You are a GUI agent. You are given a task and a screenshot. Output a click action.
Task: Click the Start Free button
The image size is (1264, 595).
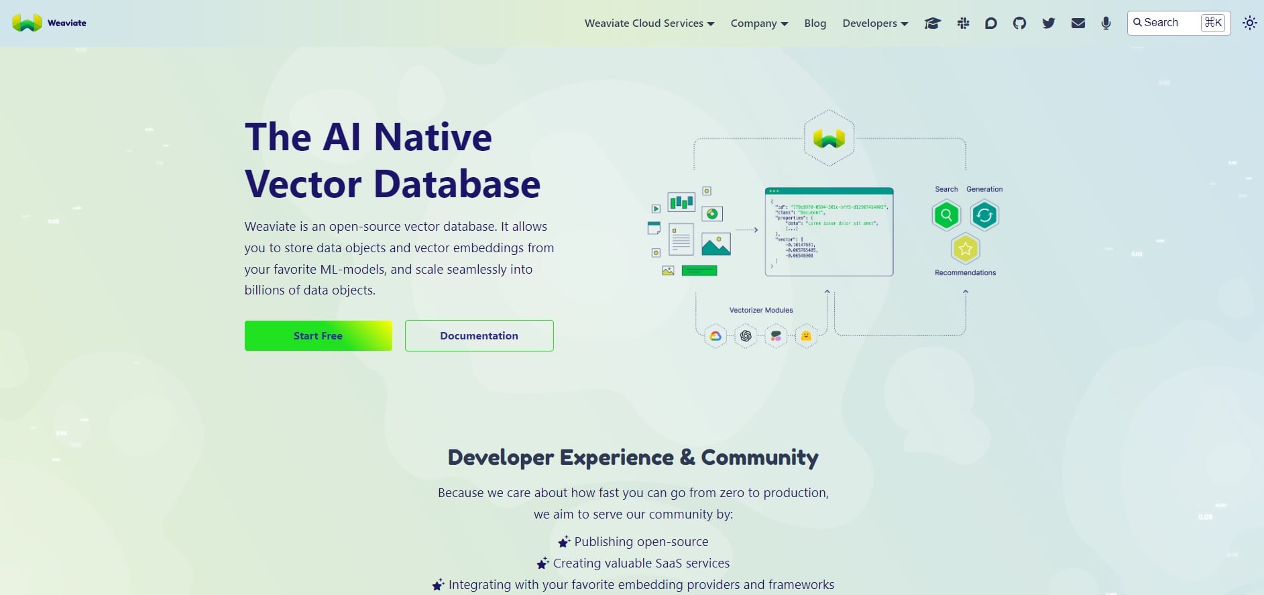(318, 335)
